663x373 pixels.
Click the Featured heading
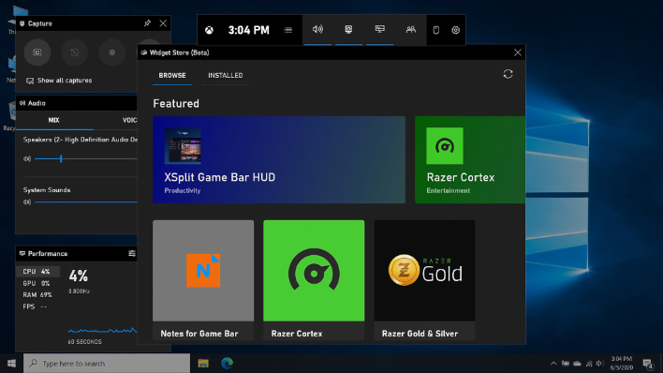click(176, 103)
